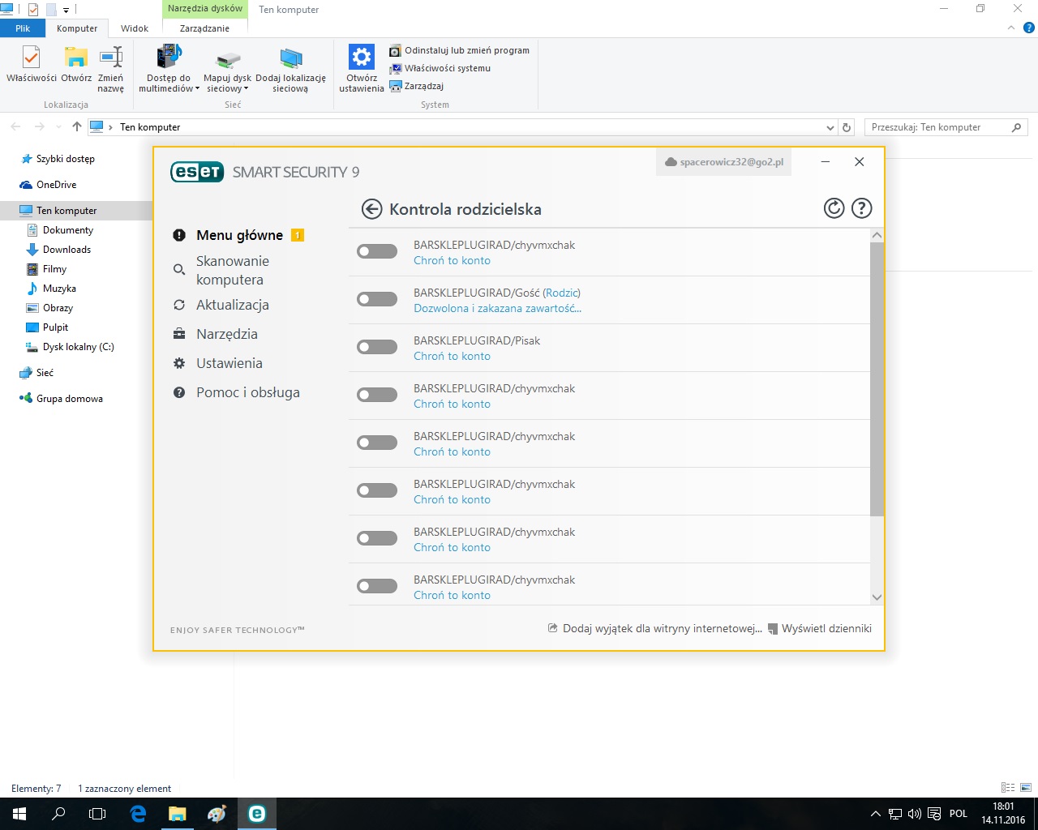This screenshot has height=830, width=1038.
Task: Open the Plik menu tab
Action: pos(23,28)
